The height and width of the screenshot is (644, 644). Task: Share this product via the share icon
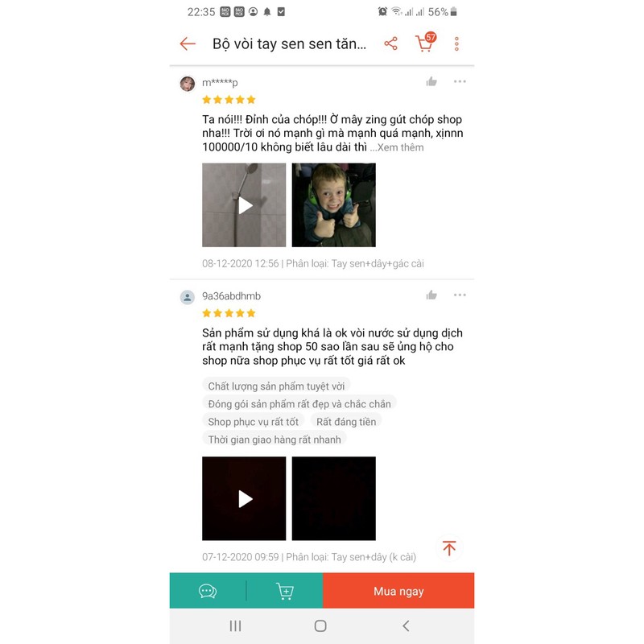(390, 43)
